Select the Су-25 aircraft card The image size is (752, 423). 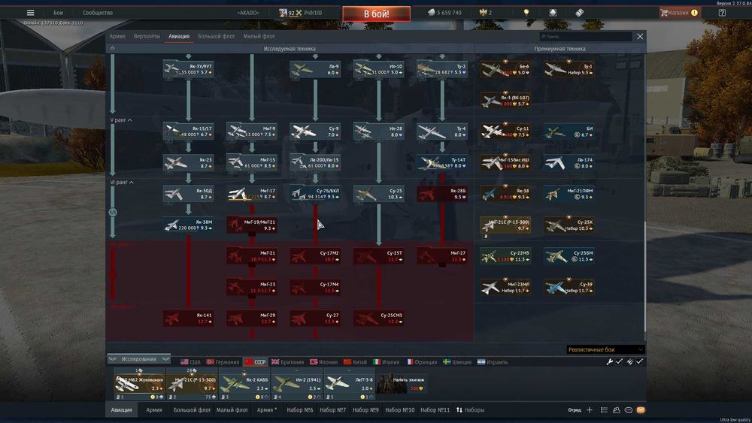click(378, 194)
